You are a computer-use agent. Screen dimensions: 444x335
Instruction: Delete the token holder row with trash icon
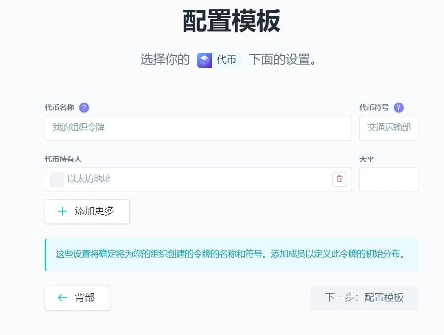click(339, 179)
